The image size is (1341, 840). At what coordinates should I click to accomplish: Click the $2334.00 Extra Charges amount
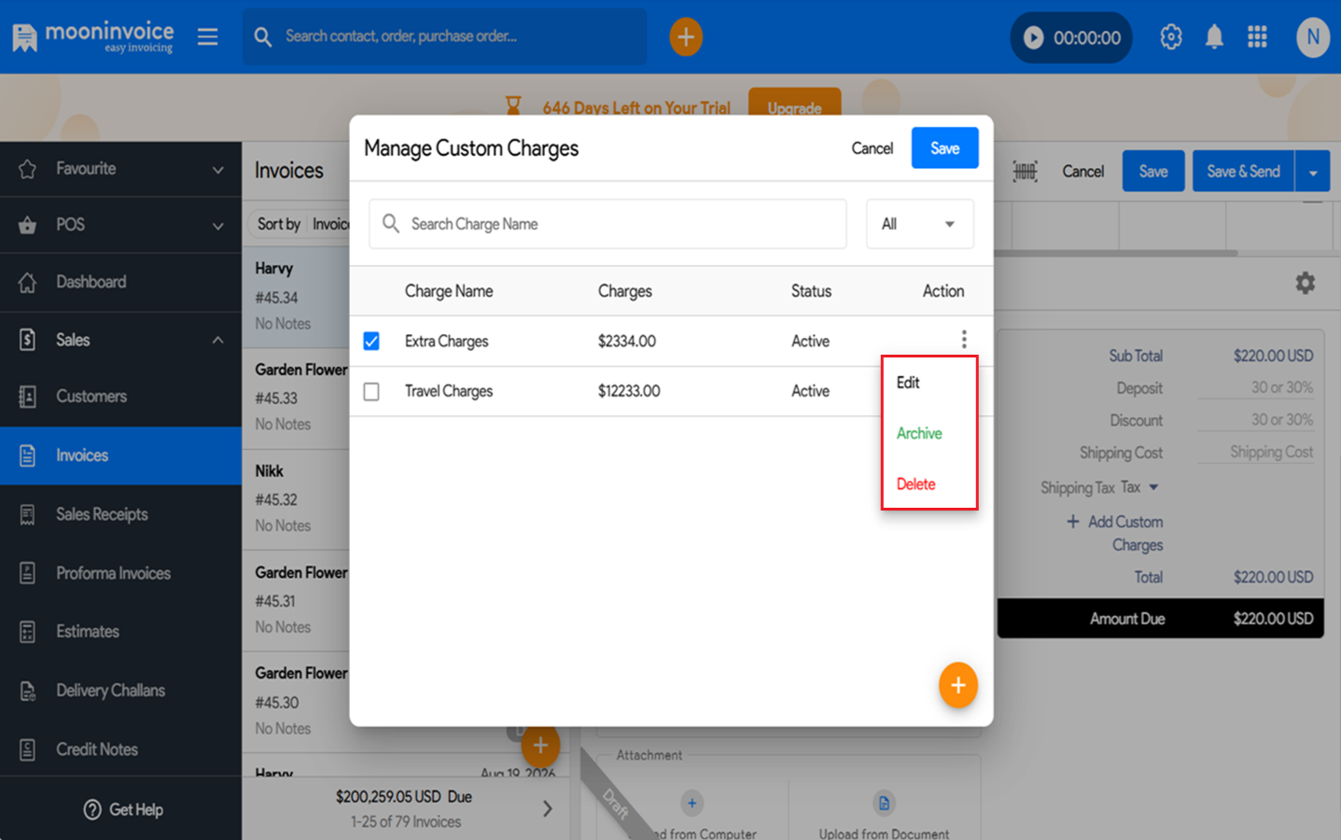coord(626,342)
